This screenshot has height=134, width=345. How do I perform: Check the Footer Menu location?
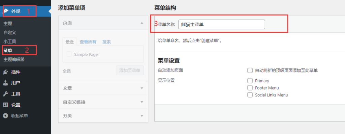[250, 88]
